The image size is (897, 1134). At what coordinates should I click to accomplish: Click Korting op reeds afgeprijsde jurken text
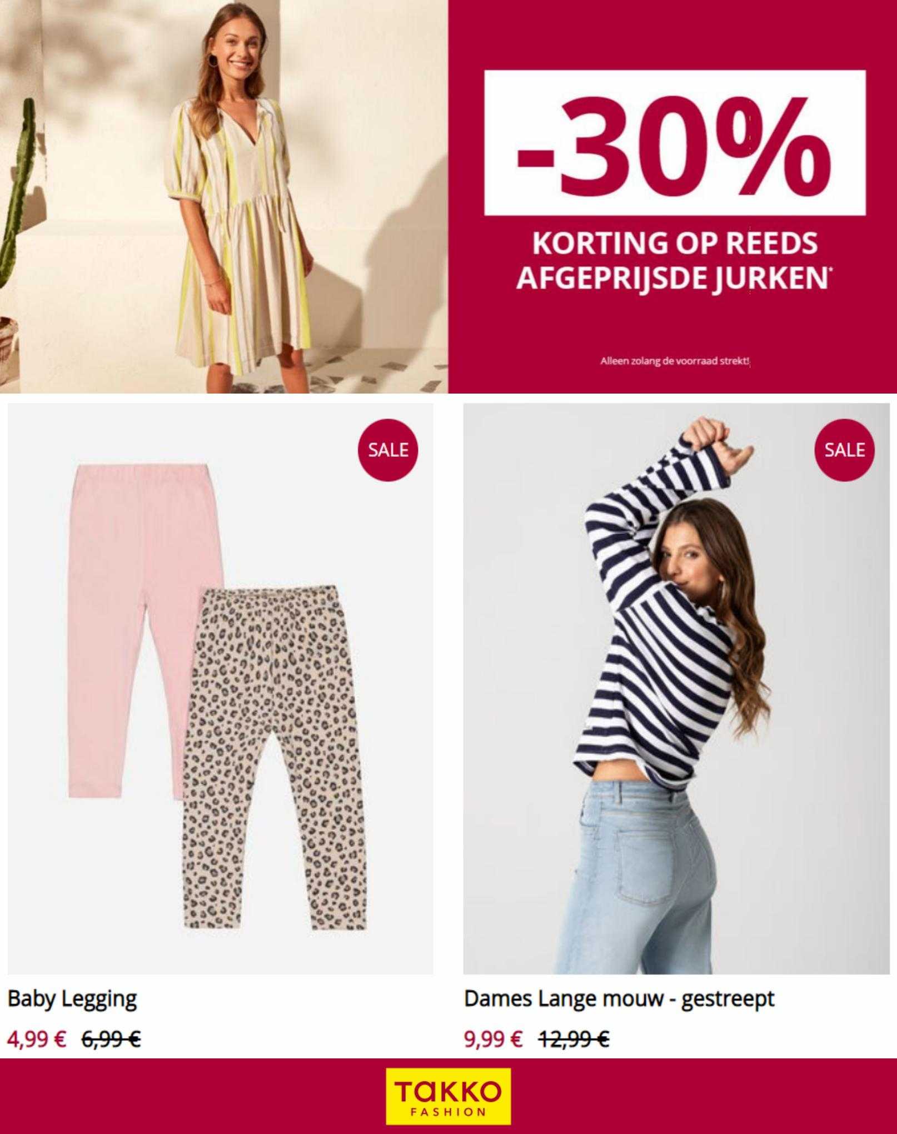tap(674, 261)
